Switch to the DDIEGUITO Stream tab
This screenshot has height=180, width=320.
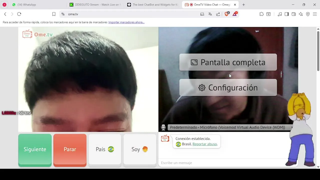95,5
